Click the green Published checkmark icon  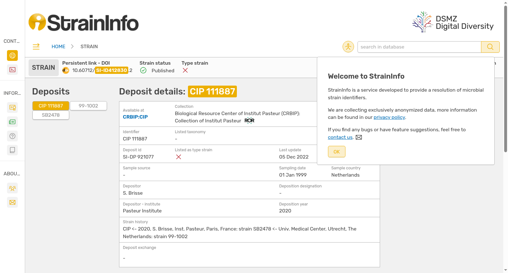coord(143,70)
